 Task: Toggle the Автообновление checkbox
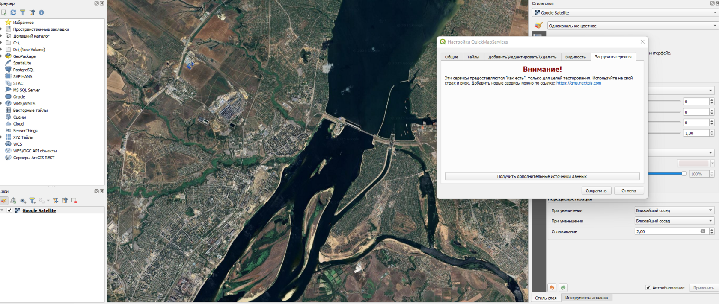coord(648,288)
